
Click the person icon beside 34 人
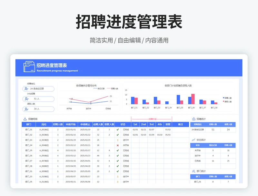[26, 109]
